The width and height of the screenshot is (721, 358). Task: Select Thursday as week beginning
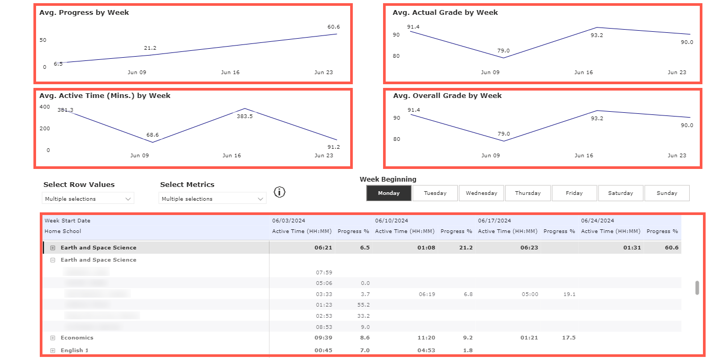528,193
